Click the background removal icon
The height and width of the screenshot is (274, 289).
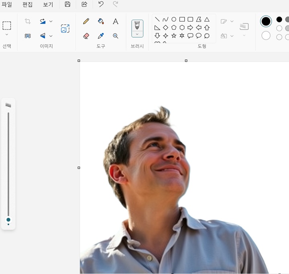coord(28,36)
